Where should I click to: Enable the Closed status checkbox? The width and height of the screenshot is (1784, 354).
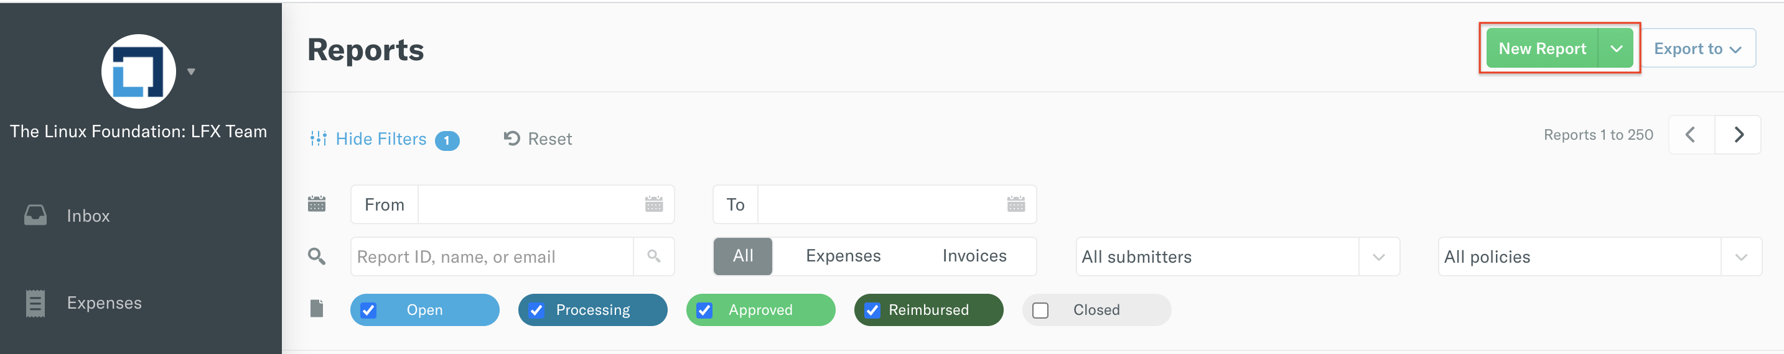pos(1040,311)
